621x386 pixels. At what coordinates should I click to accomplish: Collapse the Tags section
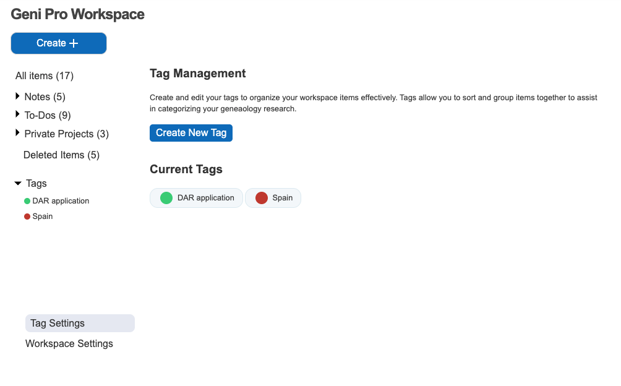pyautogui.click(x=17, y=183)
